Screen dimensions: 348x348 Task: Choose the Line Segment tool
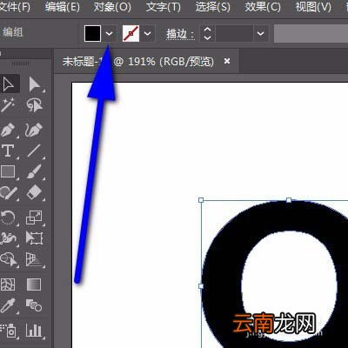35,151
